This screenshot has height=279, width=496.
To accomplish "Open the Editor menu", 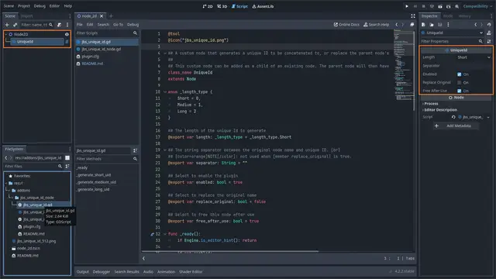I will click(54, 5).
